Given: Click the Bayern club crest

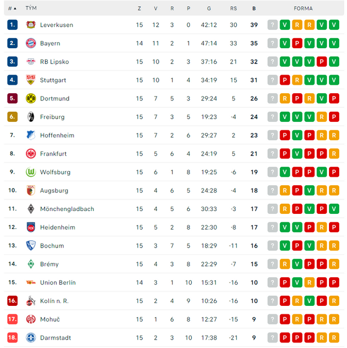Looking at the screenshot, I should [x=31, y=43].
